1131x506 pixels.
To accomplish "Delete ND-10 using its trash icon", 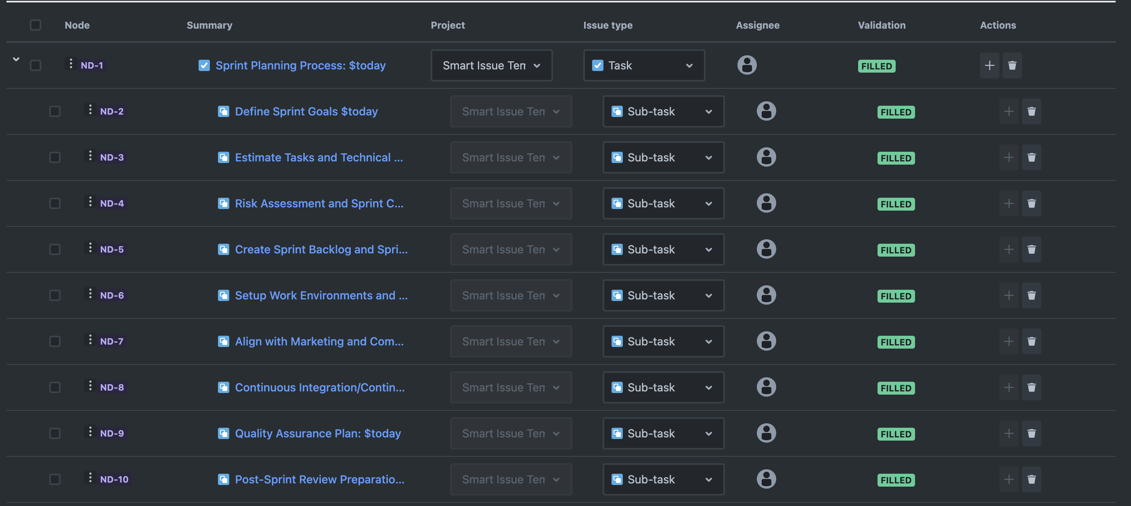I will pos(1031,479).
